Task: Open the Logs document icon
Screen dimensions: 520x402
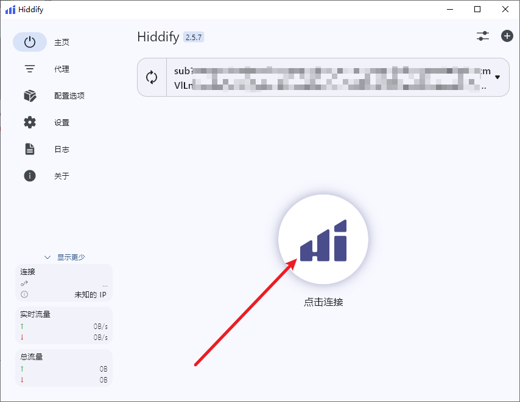Action: point(30,149)
